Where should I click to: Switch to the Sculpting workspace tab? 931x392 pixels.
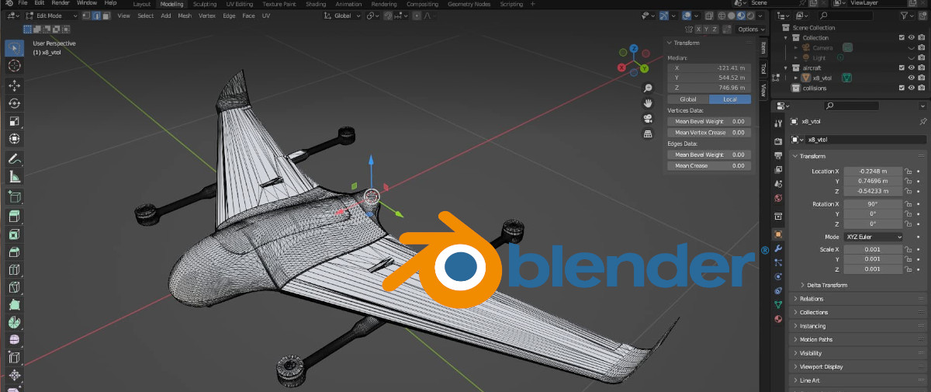click(204, 3)
